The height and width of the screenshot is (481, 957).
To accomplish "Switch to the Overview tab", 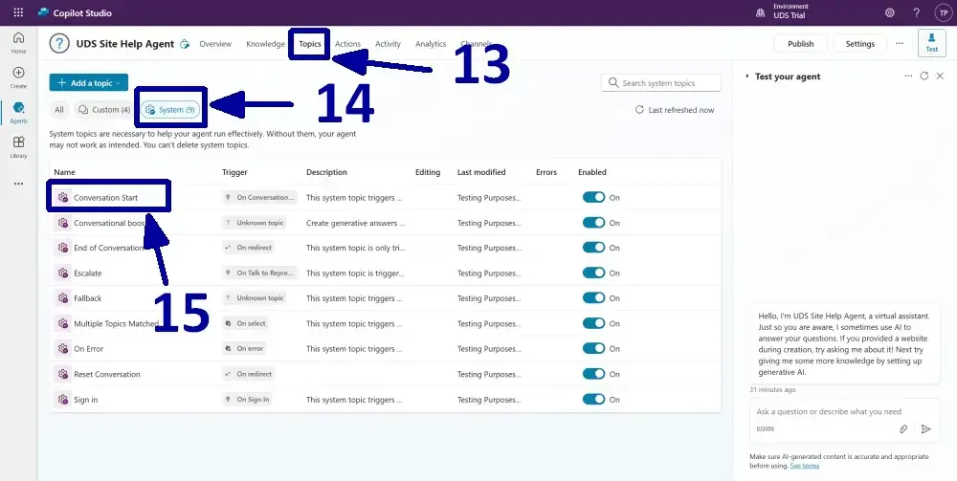I will (215, 44).
